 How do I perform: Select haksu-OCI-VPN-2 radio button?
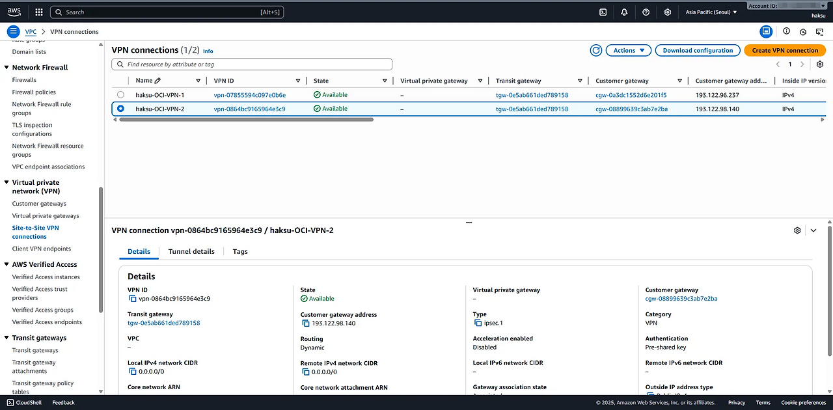tap(120, 109)
